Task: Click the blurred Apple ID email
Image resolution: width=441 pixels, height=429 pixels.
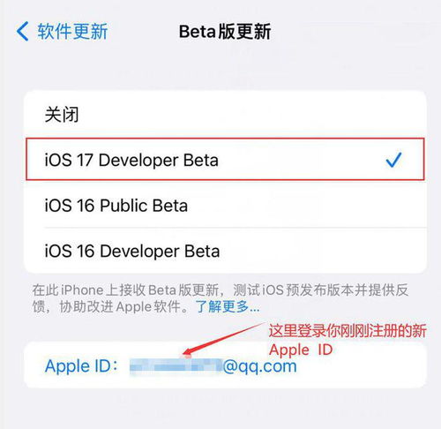Action: coord(176,367)
